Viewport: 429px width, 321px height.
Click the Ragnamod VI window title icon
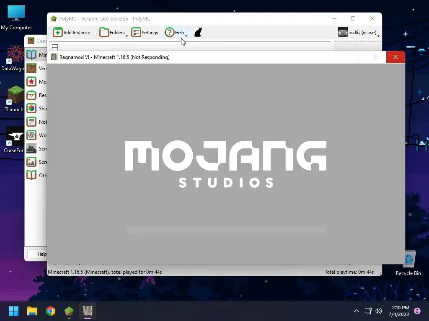(x=54, y=57)
